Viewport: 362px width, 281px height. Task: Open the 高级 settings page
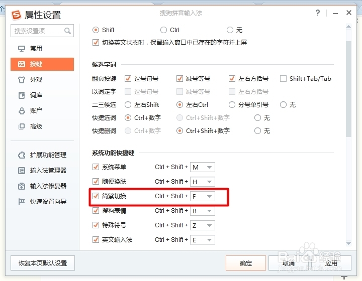42,126
